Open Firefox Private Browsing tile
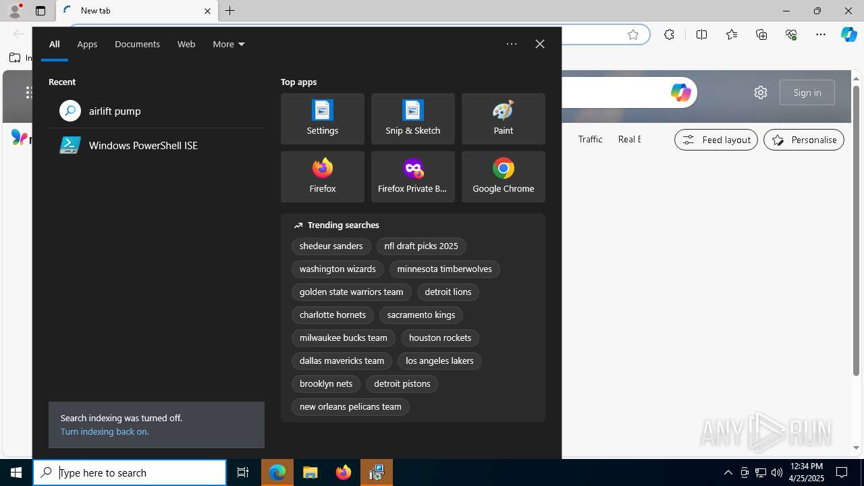The image size is (864, 486). [412, 177]
